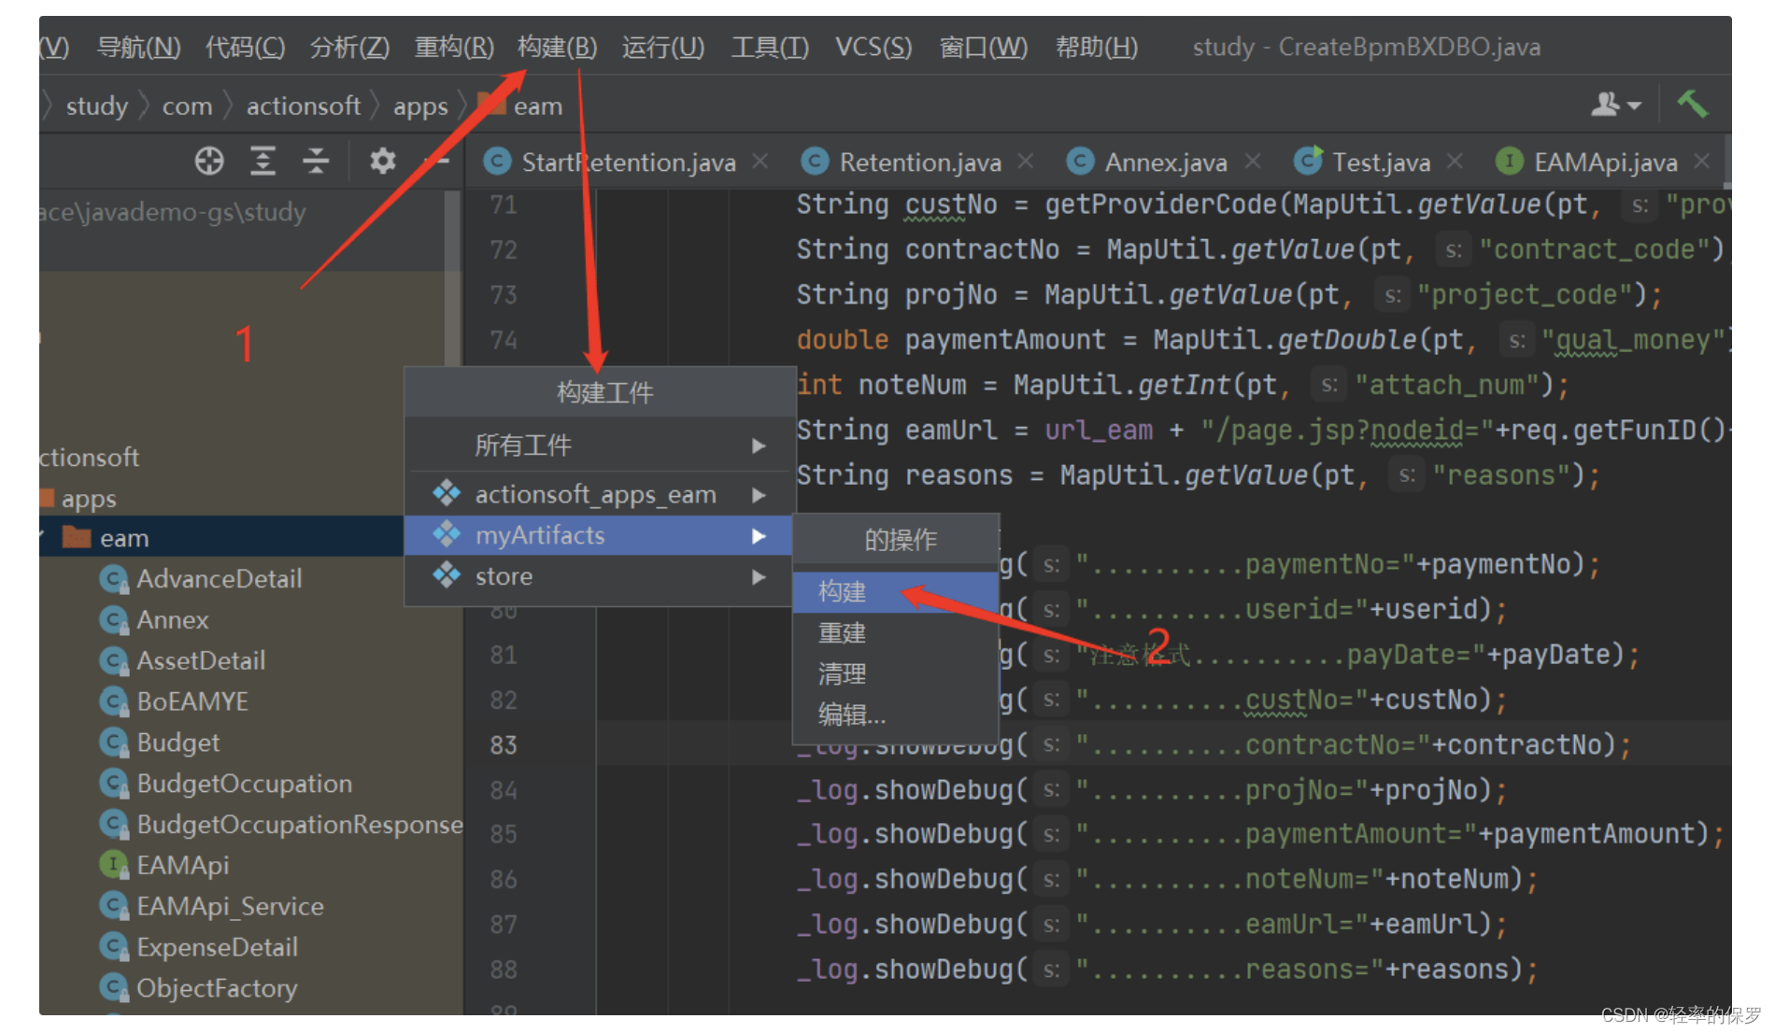Switch to the Test.java editor tab

tap(1381, 163)
